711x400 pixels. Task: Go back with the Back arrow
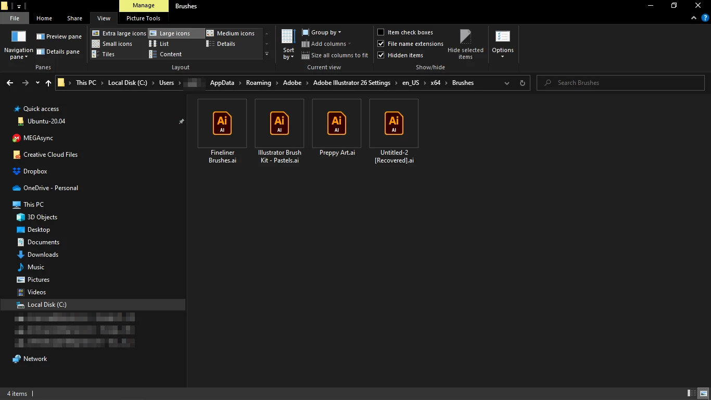pos(9,83)
